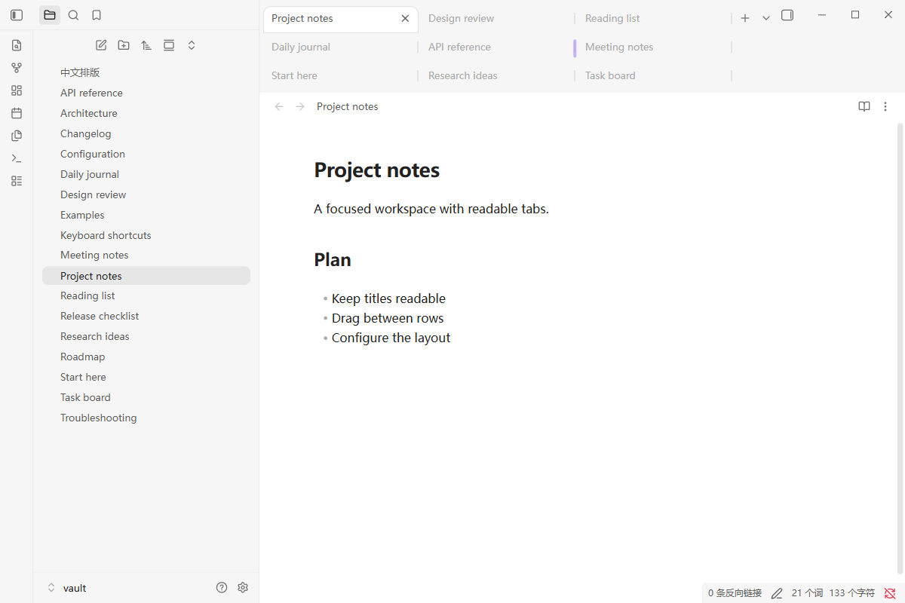Image resolution: width=905 pixels, height=603 pixels.
Task: Switch to the Reading list tab
Action: (652, 18)
